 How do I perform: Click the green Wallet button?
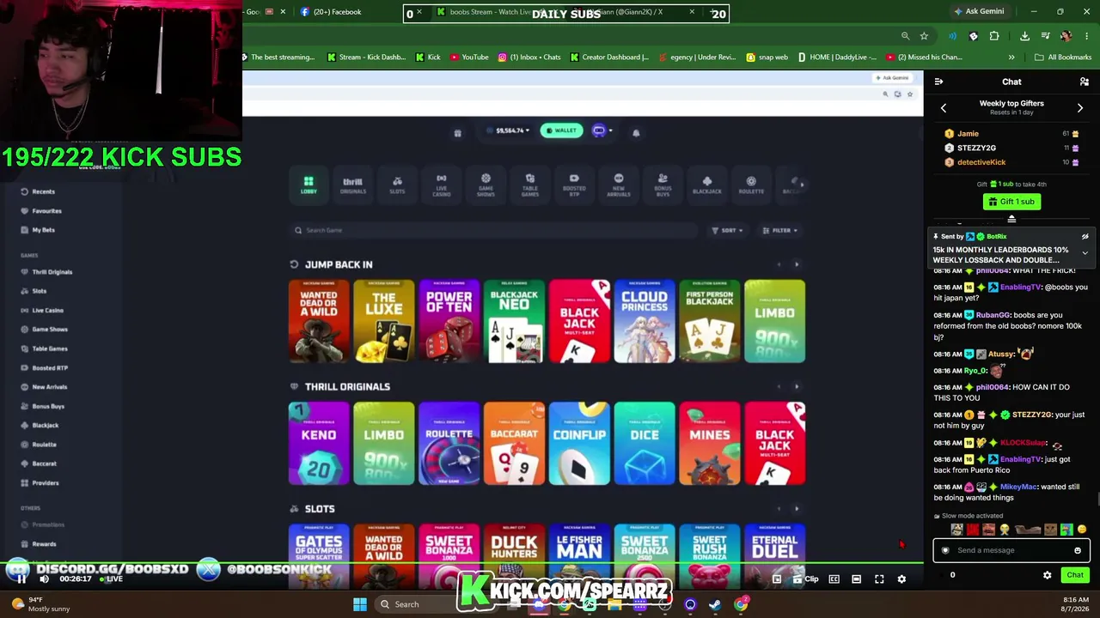pos(561,130)
